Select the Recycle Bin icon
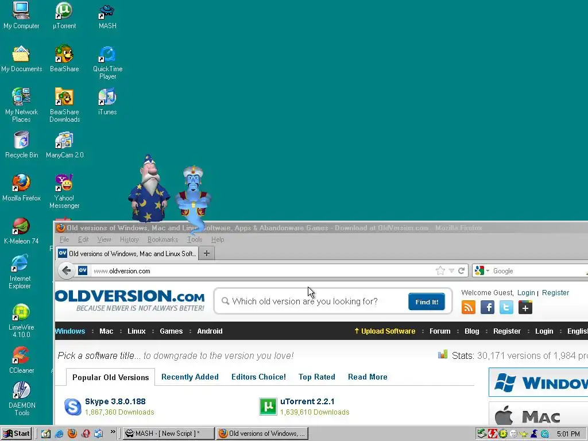Image resolution: width=588 pixels, height=441 pixels. point(21,144)
